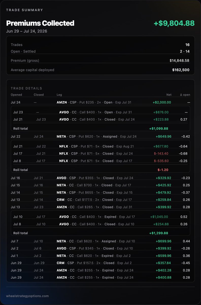201x305 pixels.
Task: Click the Net column header
Action: tap(169, 95)
